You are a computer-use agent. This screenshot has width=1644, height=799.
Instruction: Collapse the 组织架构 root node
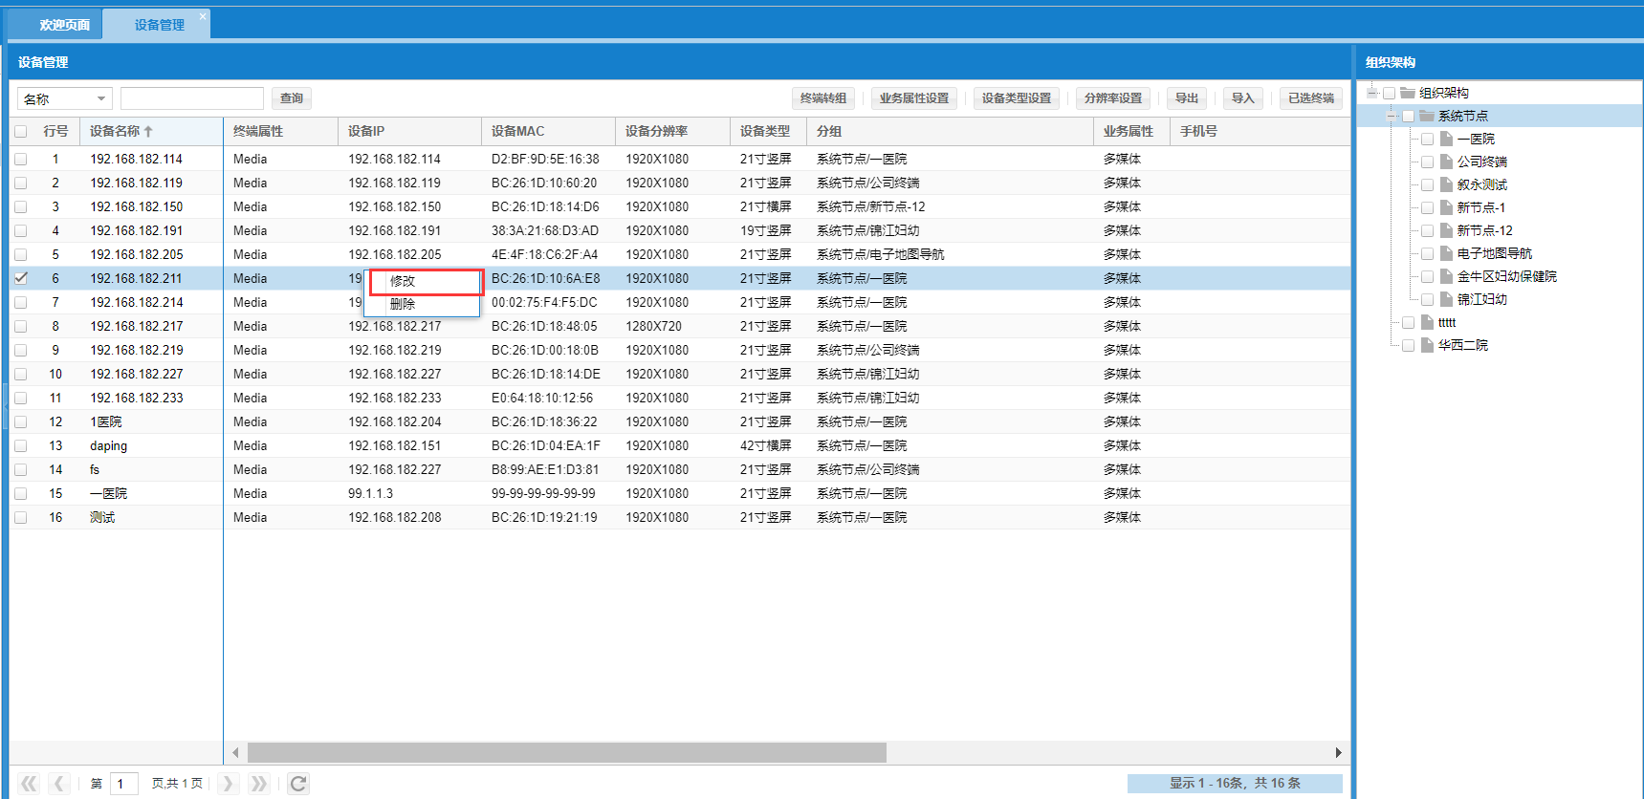pyautogui.click(x=1373, y=93)
